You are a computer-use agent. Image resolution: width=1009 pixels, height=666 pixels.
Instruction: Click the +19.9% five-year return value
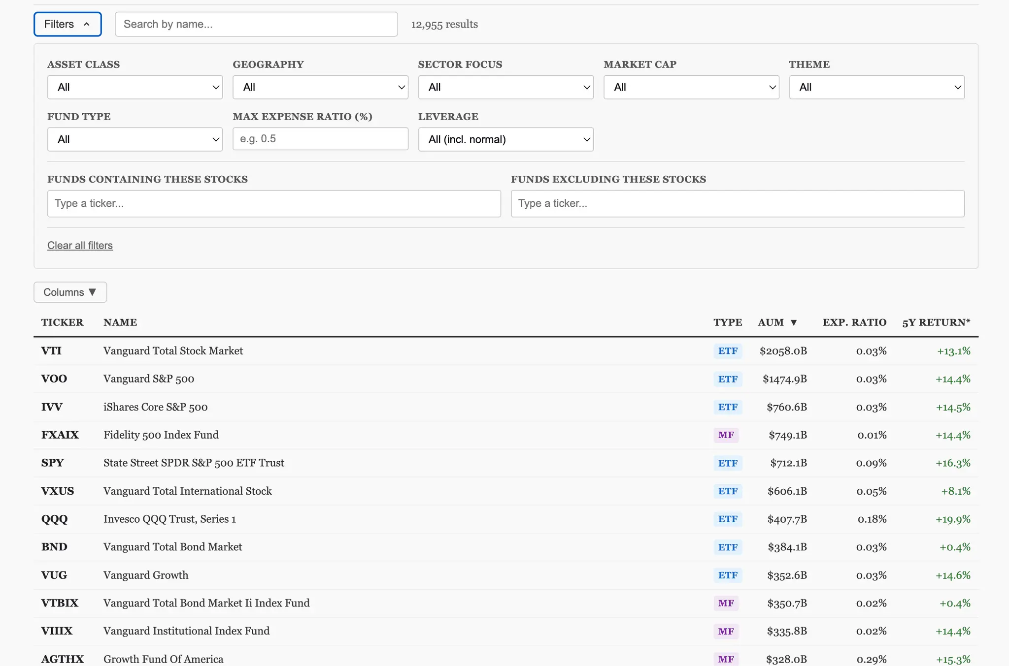pos(953,519)
